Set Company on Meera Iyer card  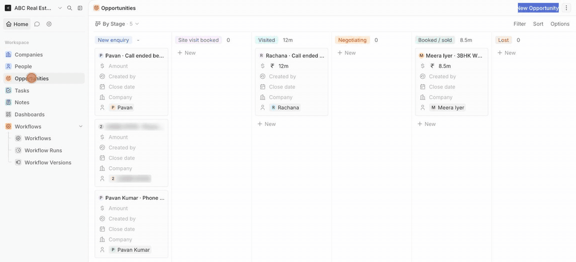pos(441,97)
